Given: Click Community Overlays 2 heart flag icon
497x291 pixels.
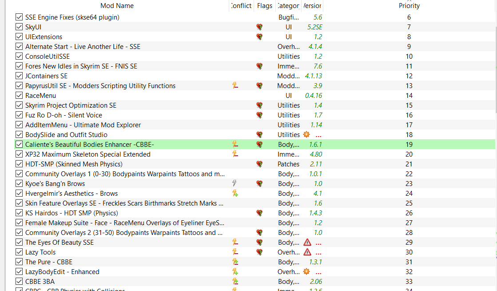Looking at the screenshot, I should tap(259, 233).
